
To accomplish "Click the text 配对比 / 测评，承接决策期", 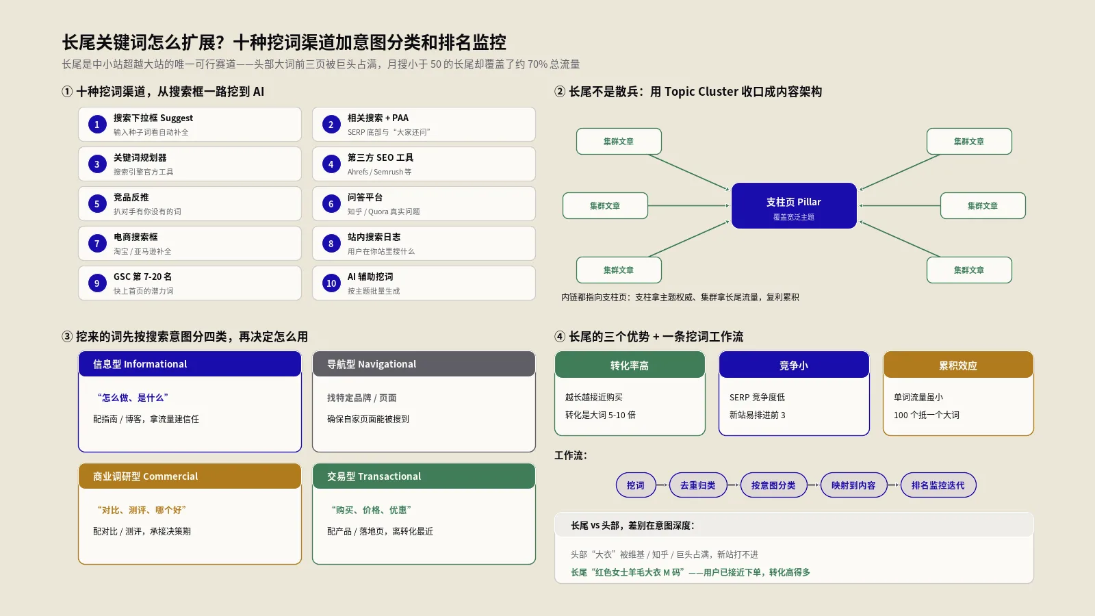I will [142, 531].
